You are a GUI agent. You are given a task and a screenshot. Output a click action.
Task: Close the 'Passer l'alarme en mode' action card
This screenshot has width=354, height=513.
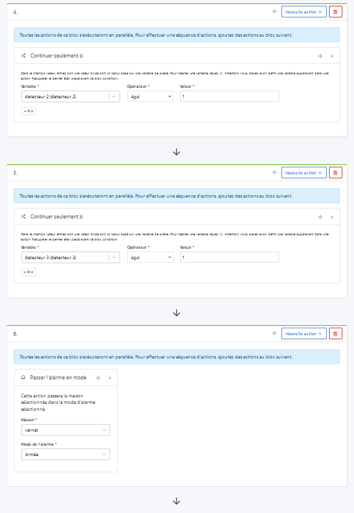pyautogui.click(x=110, y=378)
